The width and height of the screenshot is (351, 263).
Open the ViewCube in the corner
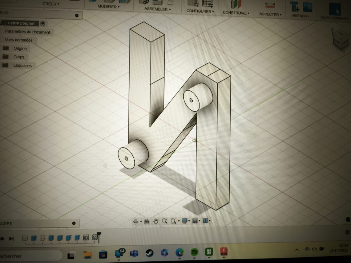pos(341,40)
